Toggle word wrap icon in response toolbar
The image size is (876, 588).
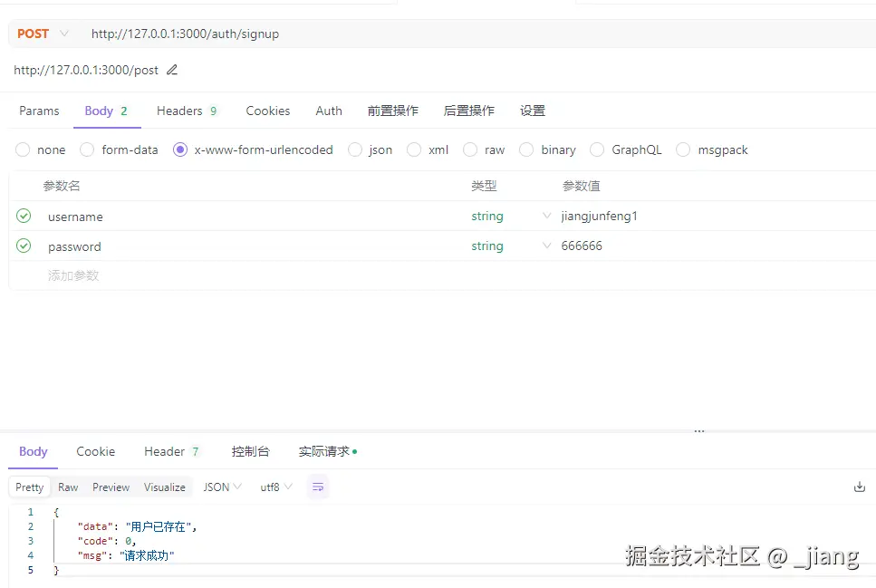[x=318, y=487]
